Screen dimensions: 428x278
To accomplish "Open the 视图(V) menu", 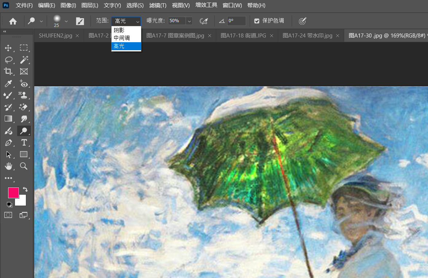I will click(x=181, y=5).
